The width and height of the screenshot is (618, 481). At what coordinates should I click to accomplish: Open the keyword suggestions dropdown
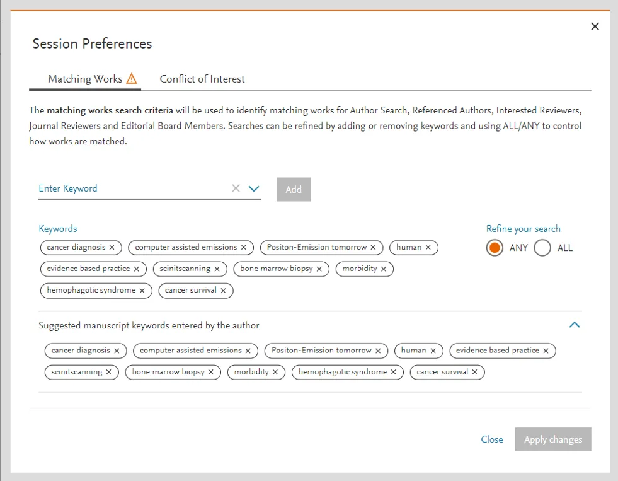coord(254,188)
